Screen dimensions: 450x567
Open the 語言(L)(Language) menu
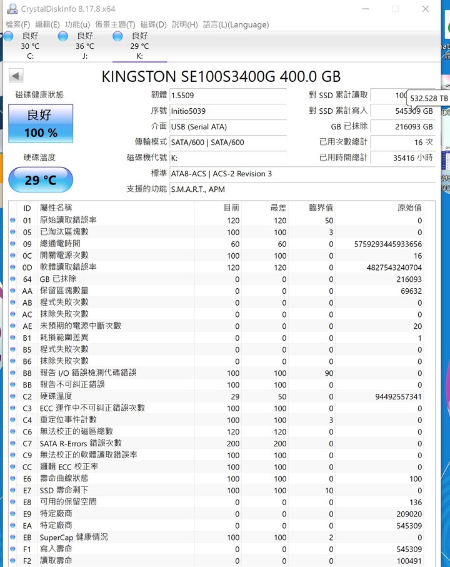pyautogui.click(x=236, y=24)
